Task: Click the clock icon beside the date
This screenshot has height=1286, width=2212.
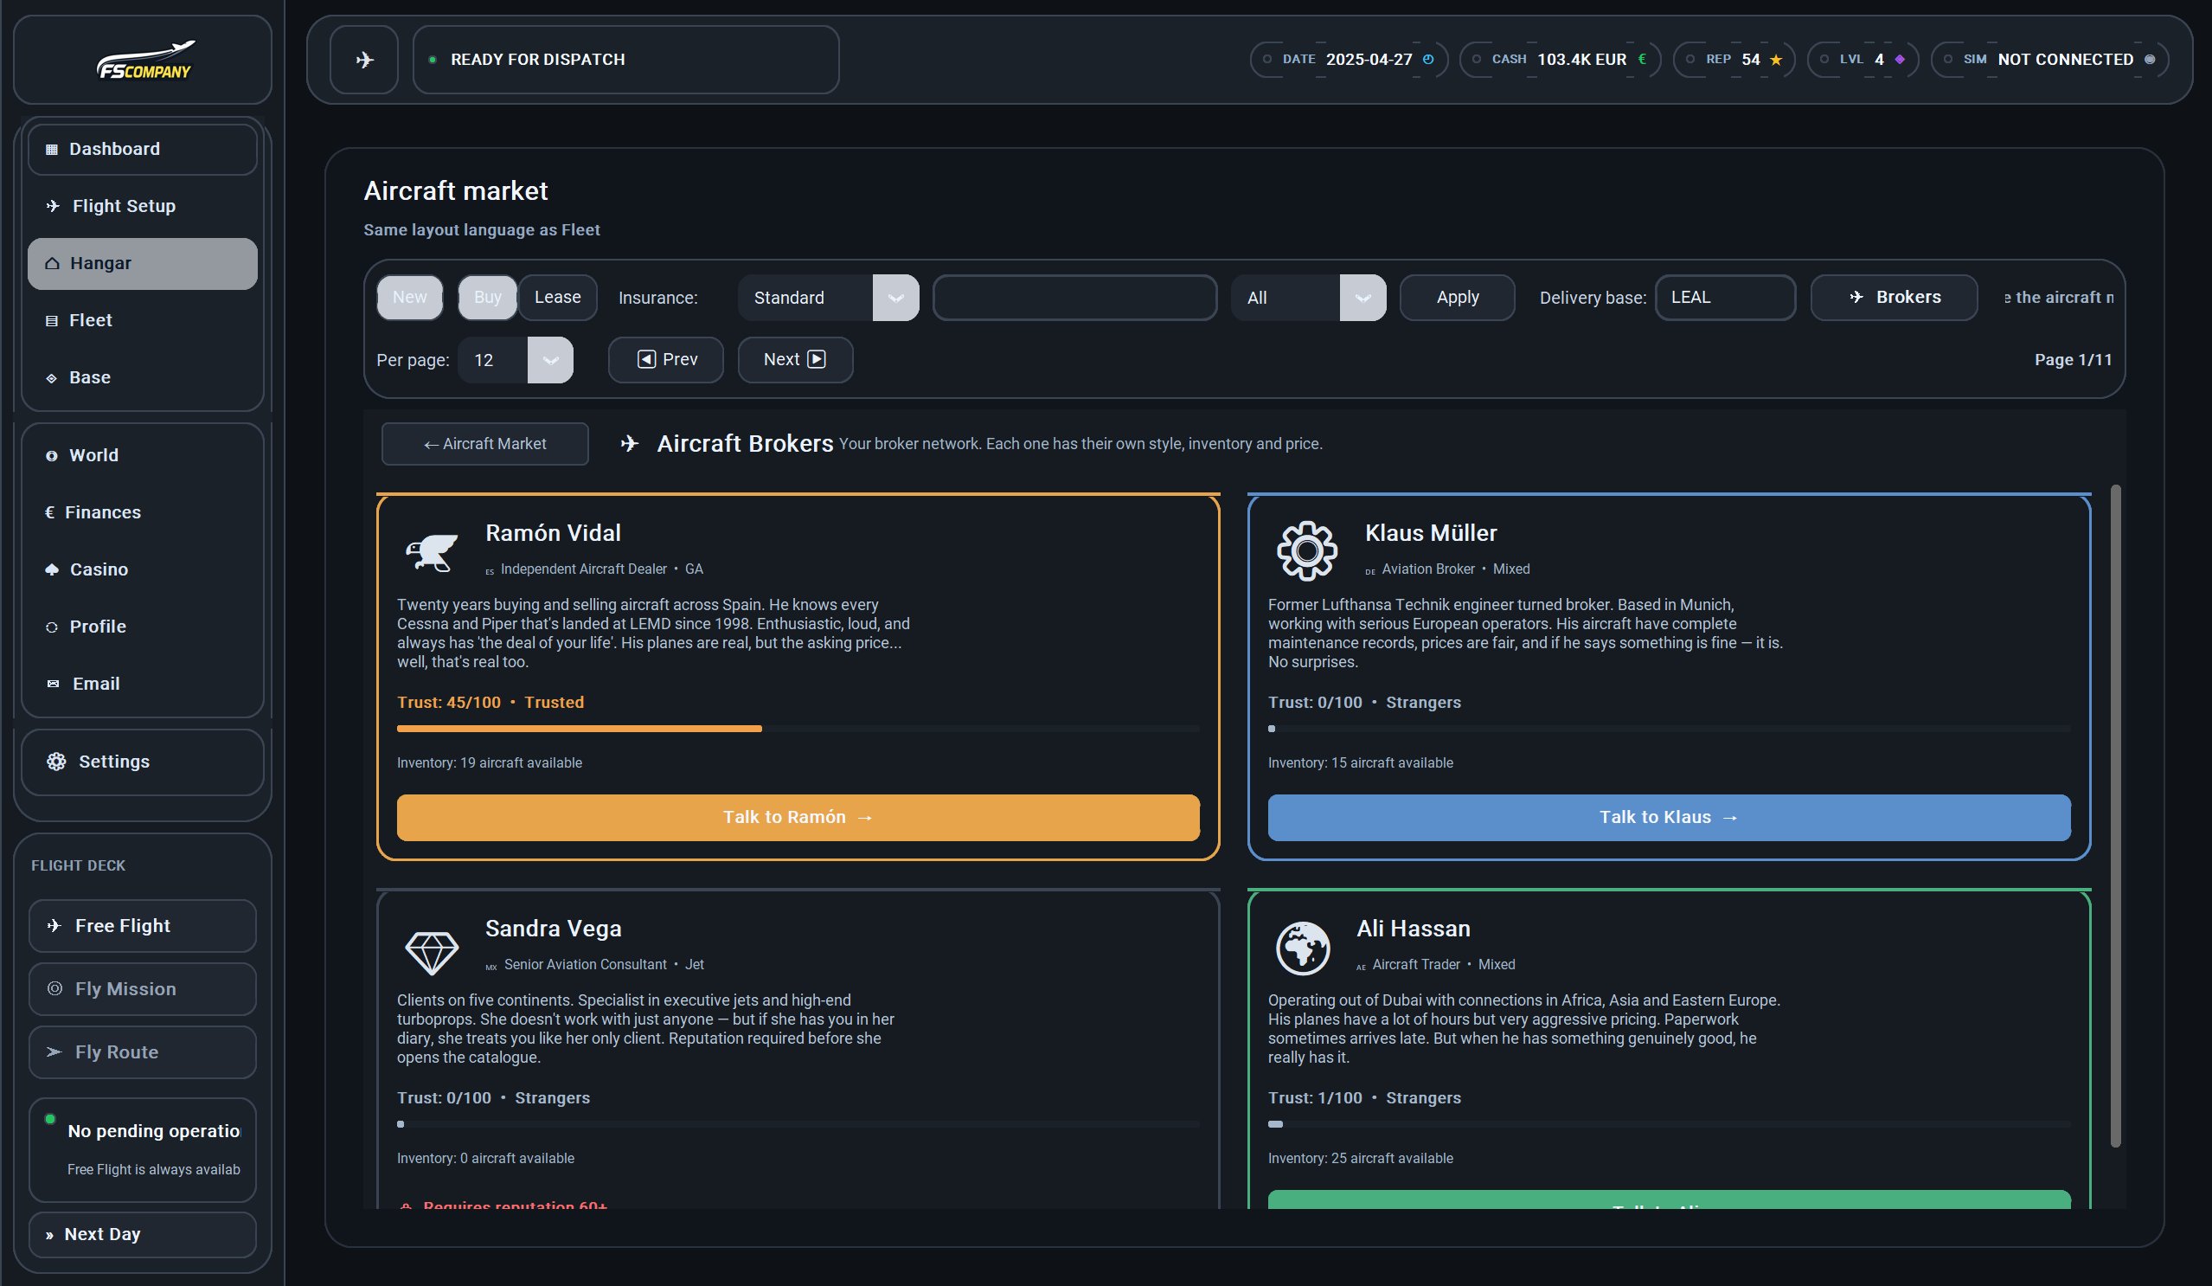Action: [x=1428, y=60]
